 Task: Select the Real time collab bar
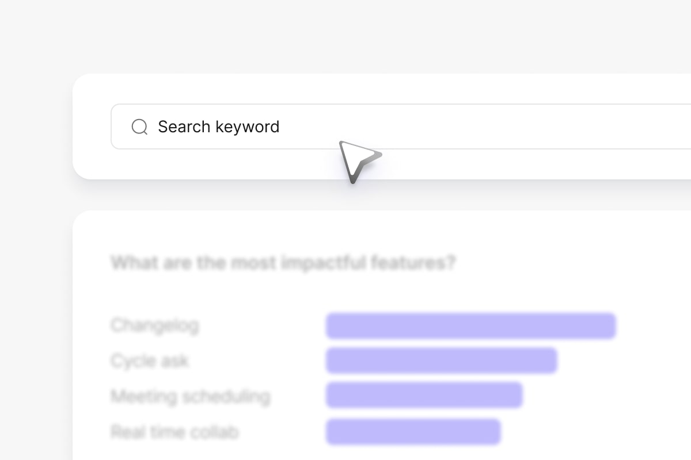(x=413, y=432)
